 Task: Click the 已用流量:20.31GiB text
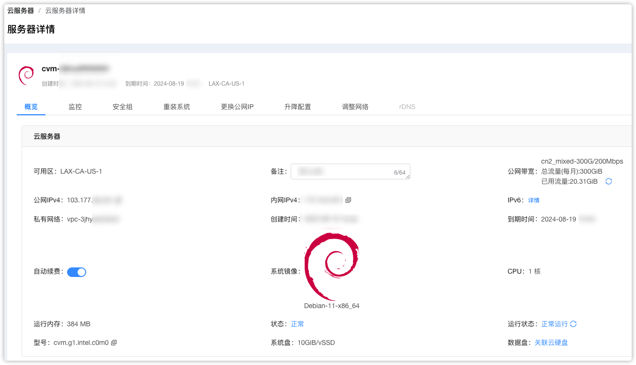click(x=569, y=181)
